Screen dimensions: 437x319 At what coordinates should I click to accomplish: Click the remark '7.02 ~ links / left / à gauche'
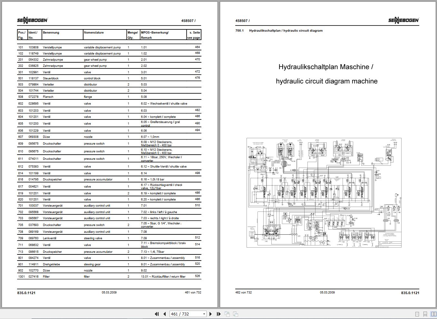tap(159, 212)
